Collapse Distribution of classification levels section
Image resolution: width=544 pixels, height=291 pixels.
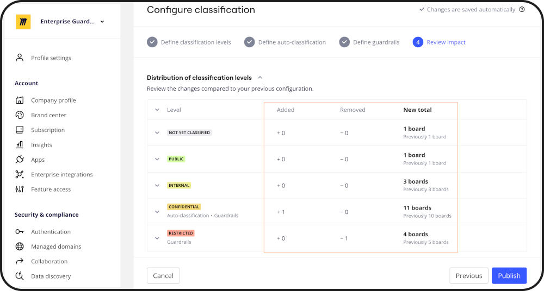(260, 78)
